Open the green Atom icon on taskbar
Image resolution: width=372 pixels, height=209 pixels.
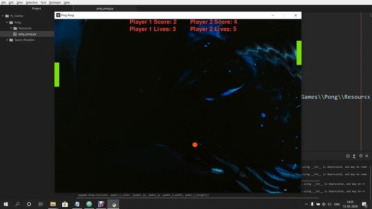pyautogui.click(x=89, y=204)
